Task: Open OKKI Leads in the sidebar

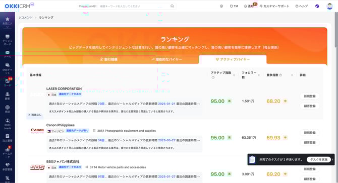Action: tap(8, 124)
